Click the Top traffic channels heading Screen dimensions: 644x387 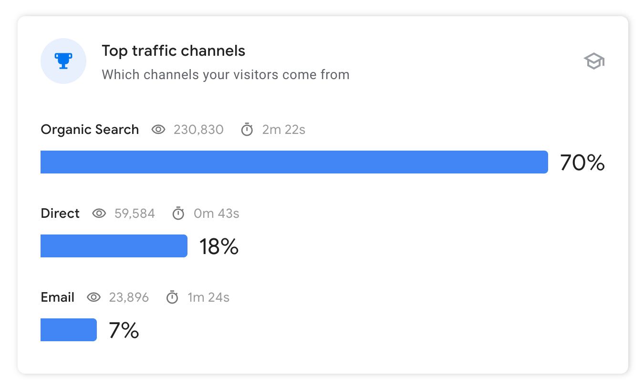pos(174,51)
